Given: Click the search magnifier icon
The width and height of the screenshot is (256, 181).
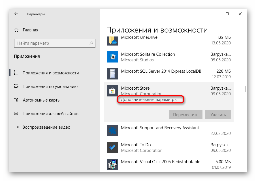Looking at the screenshot, I should [x=91, y=43].
